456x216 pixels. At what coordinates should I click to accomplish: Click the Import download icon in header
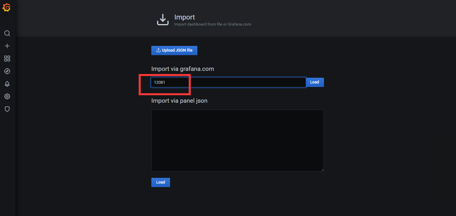pos(163,20)
